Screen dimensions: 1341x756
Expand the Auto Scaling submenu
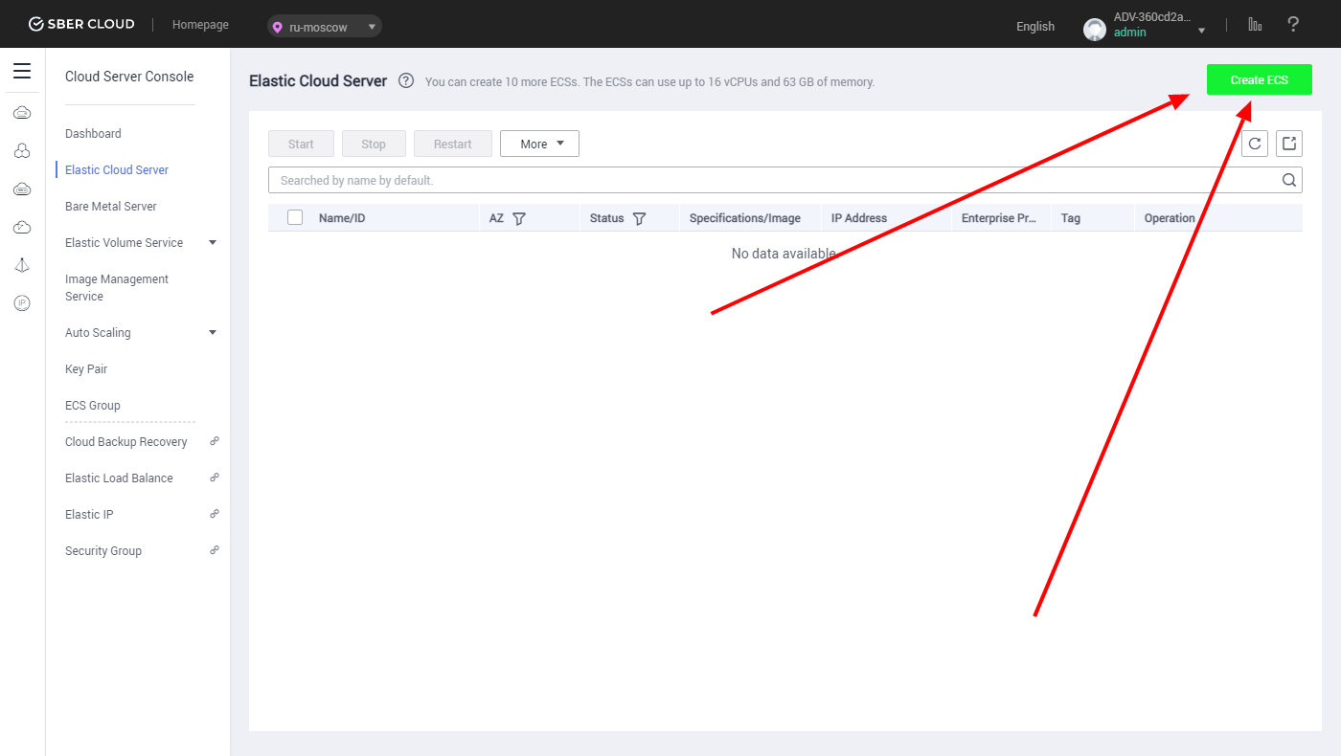[x=213, y=333]
